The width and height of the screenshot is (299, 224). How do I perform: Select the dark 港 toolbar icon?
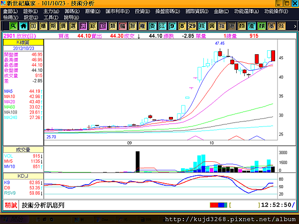point(232,26)
